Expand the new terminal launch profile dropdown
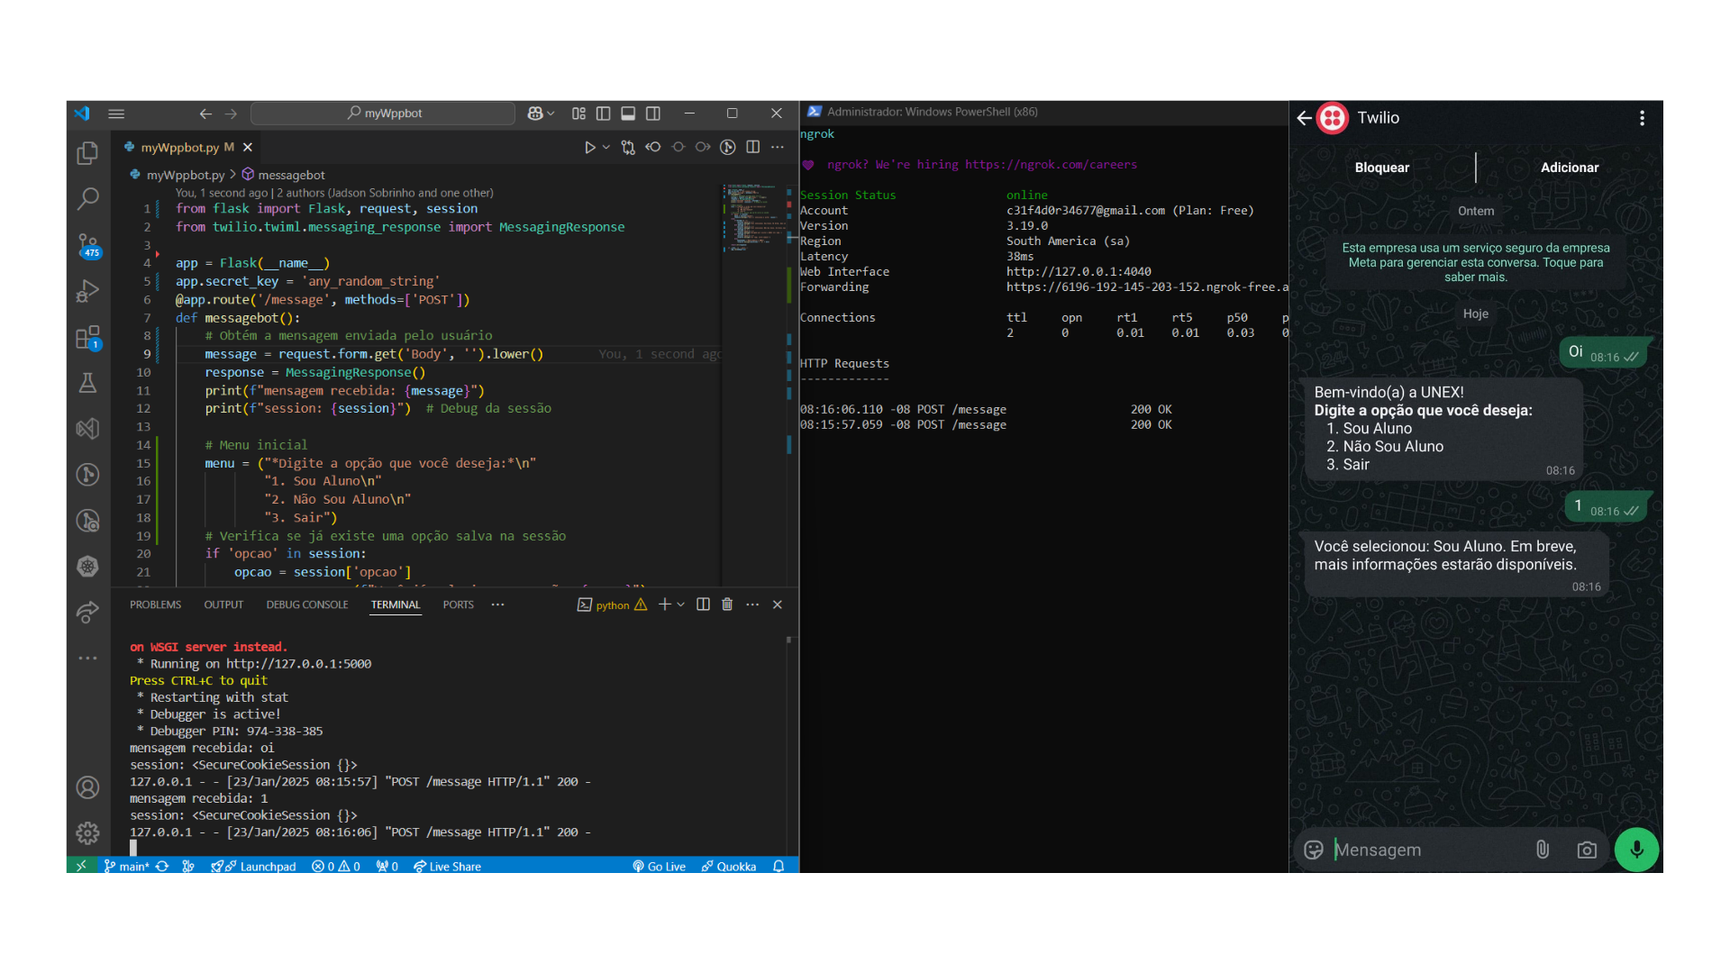The width and height of the screenshot is (1730, 973). coord(680,605)
